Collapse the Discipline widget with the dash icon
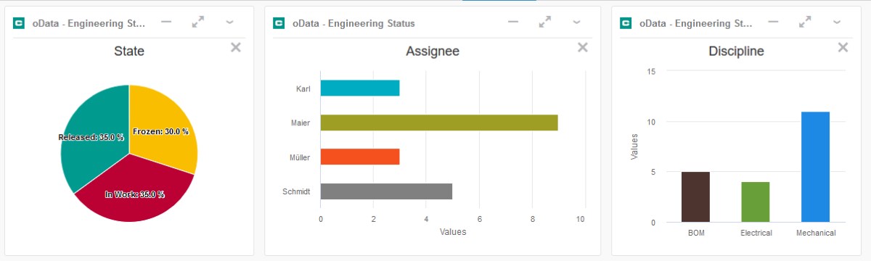This screenshot has height=261, width=871. pos(773,22)
